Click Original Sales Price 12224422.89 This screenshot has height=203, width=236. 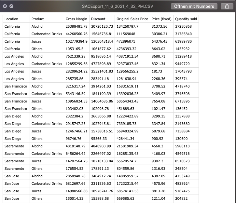(x=127, y=116)
